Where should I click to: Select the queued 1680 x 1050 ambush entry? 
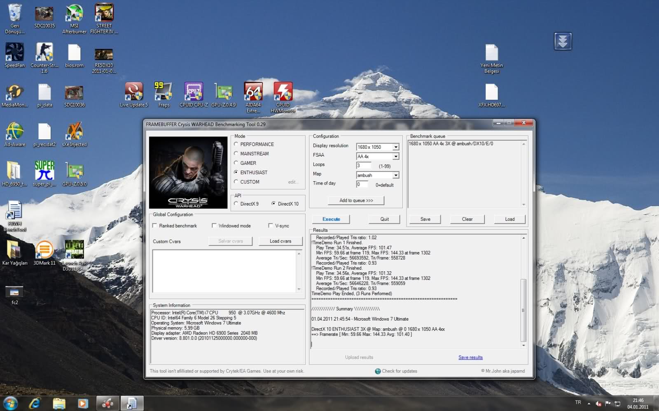coord(451,144)
